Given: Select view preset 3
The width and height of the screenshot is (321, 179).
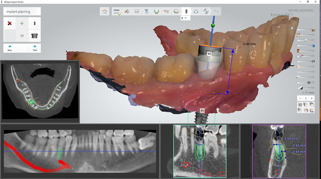Looking at the screenshot, I should click(x=311, y=98).
